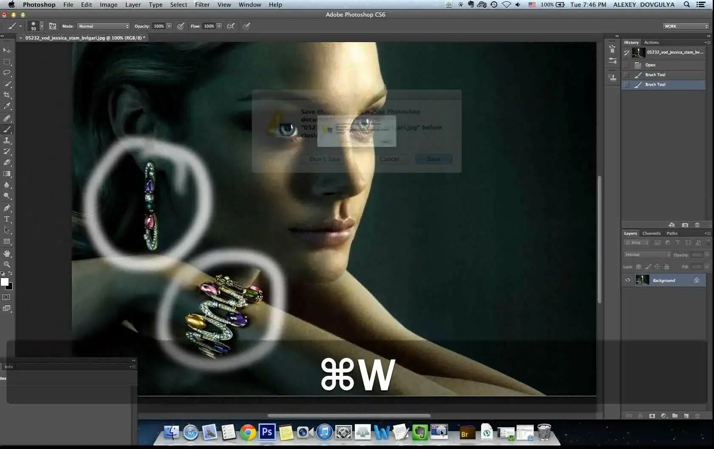Select the Path Selection tool
Screen dimensions: 714x449
point(7,230)
